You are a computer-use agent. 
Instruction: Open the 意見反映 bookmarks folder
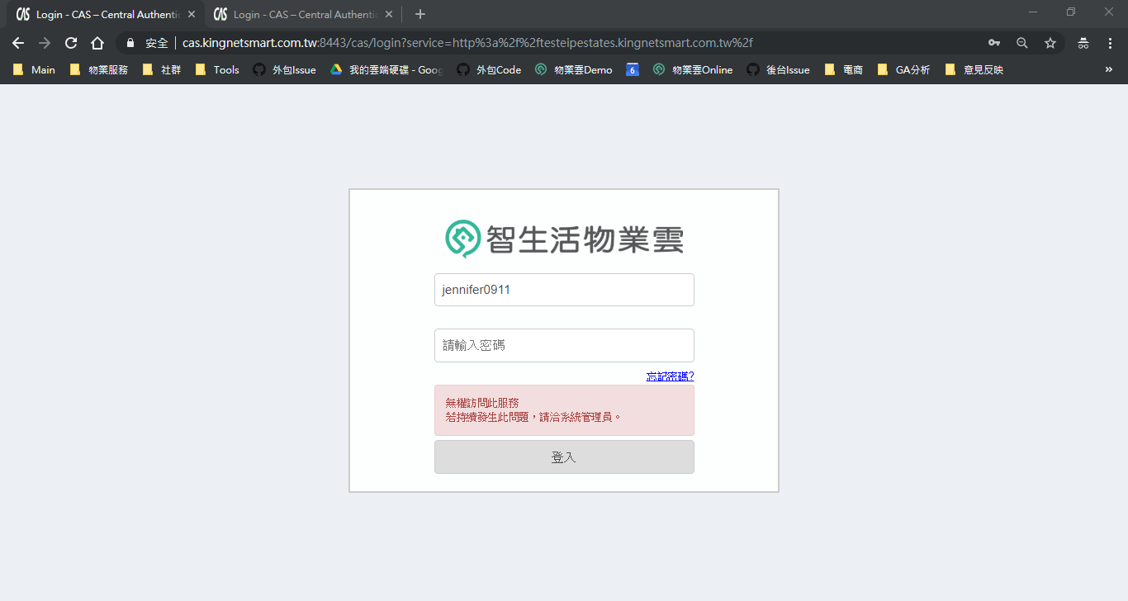click(974, 70)
